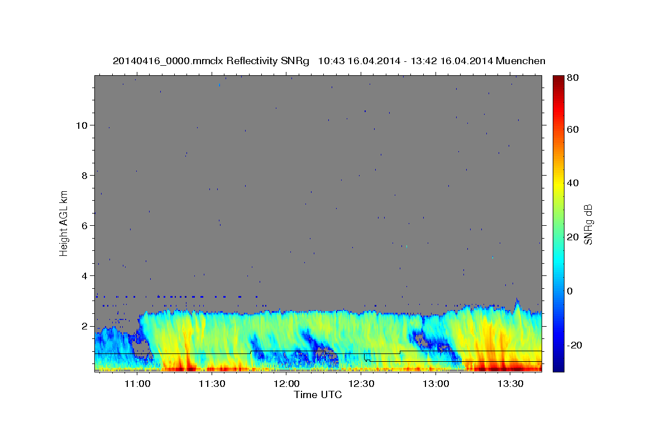Click the colorbar value -20
This screenshot has width=670, height=446.
point(575,345)
